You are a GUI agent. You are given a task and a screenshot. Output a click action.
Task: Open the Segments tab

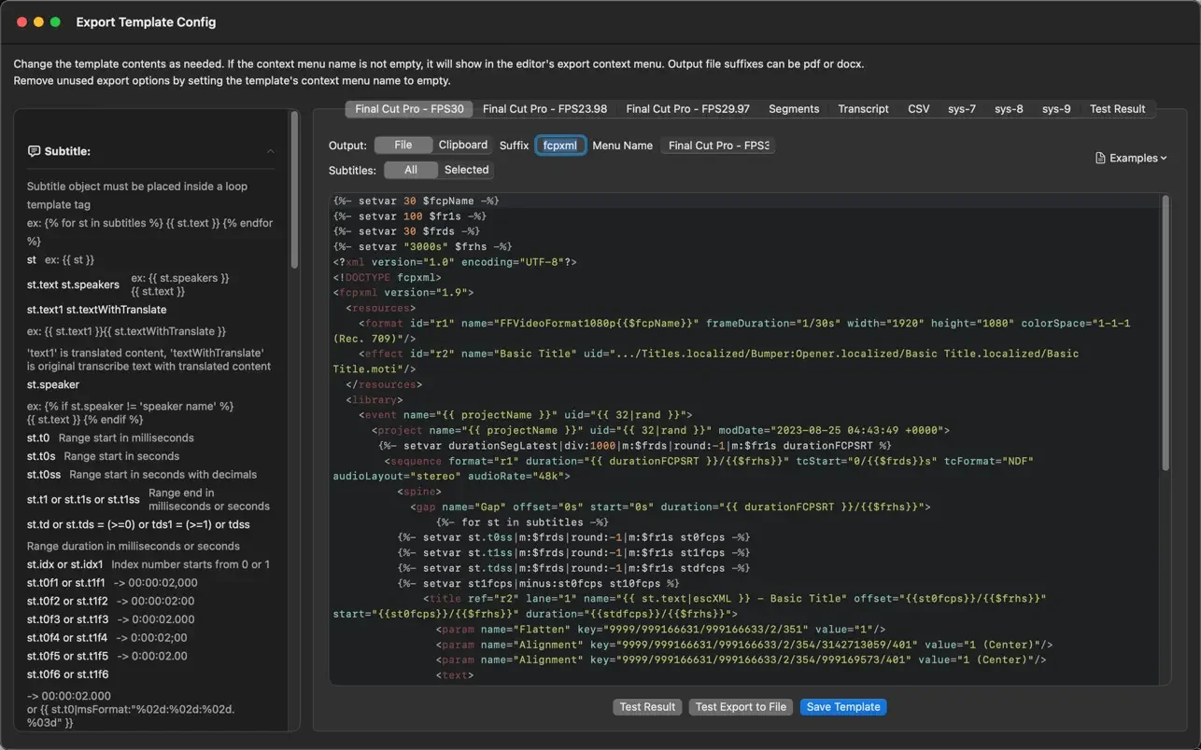[794, 109]
